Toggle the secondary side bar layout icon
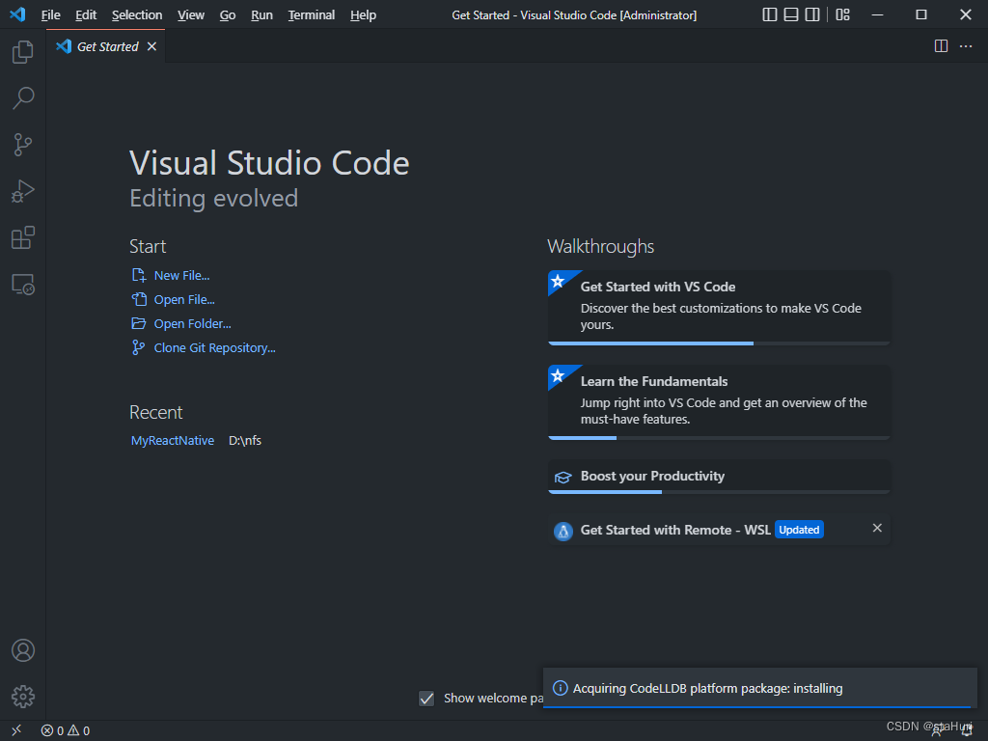The height and width of the screenshot is (741, 988). pyautogui.click(x=812, y=14)
